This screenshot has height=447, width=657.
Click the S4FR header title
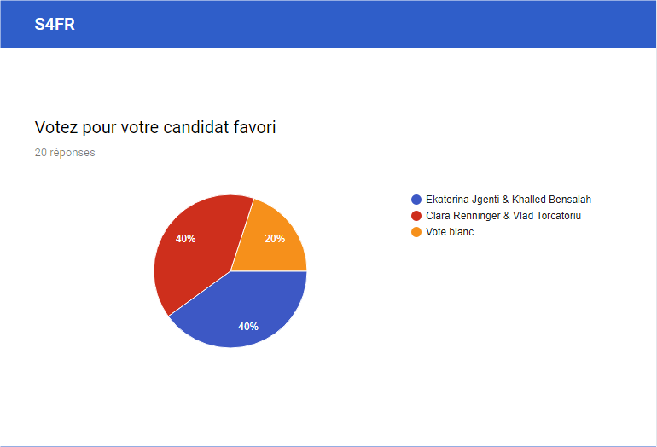[55, 24]
